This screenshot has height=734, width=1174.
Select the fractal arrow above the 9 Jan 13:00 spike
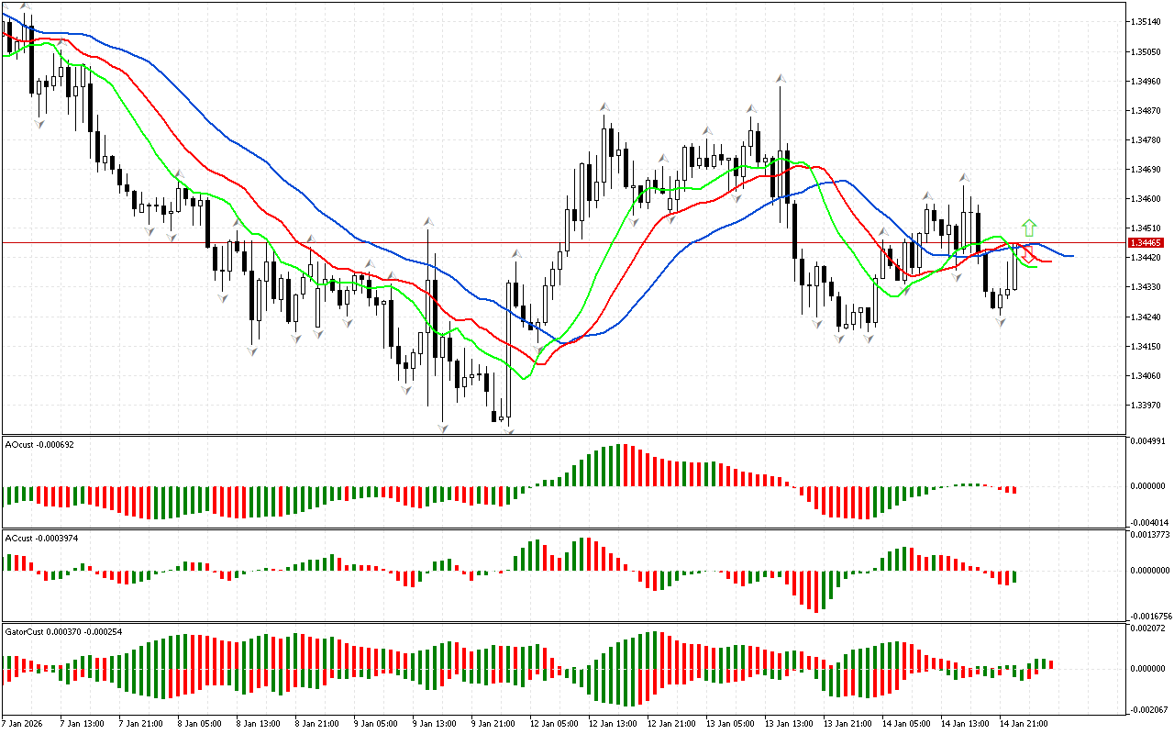point(428,222)
